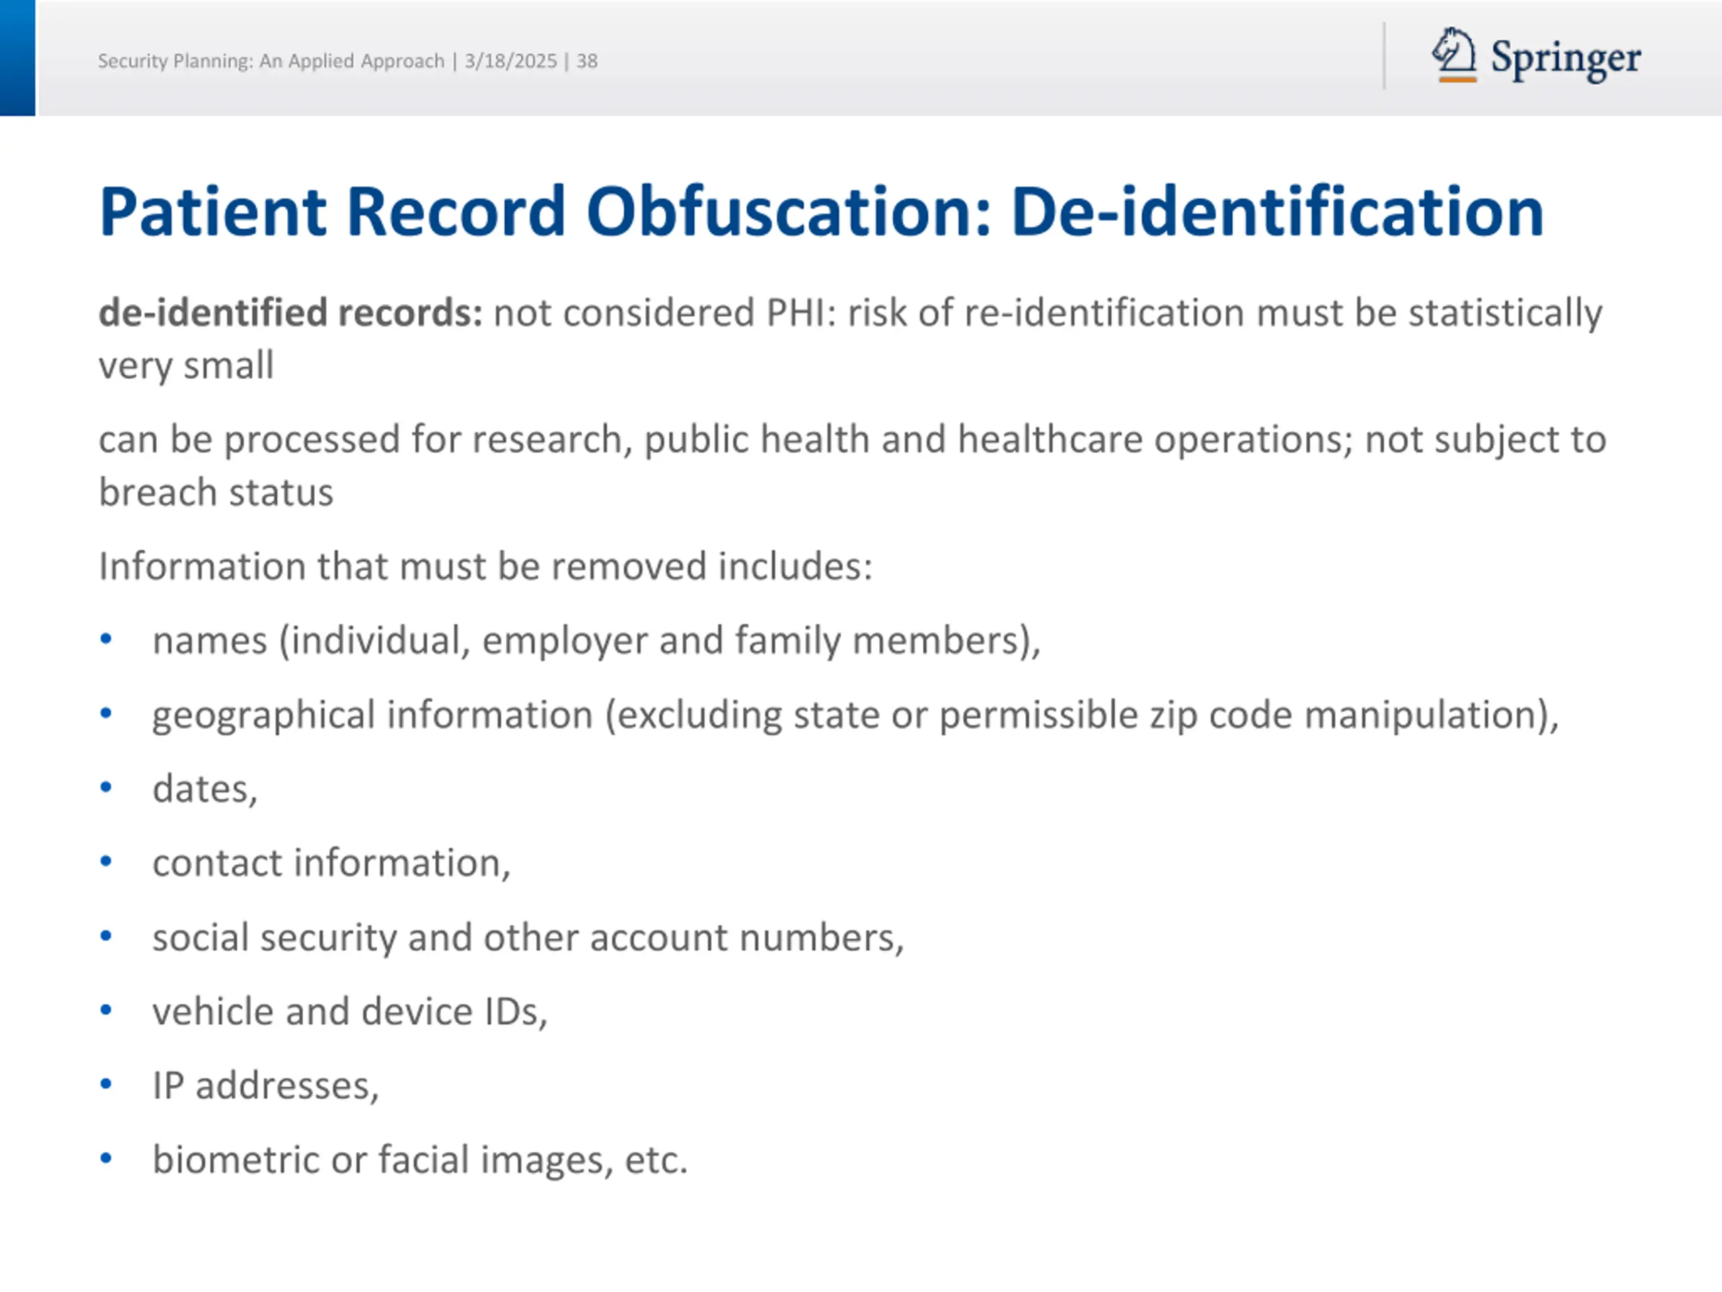Click 'social security and other account numbers'

click(528, 937)
